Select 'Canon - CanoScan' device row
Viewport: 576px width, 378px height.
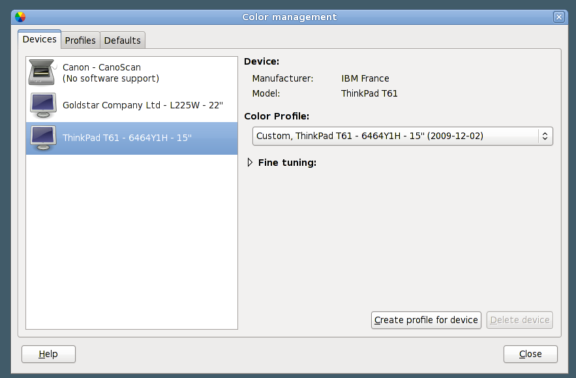coord(132,72)
